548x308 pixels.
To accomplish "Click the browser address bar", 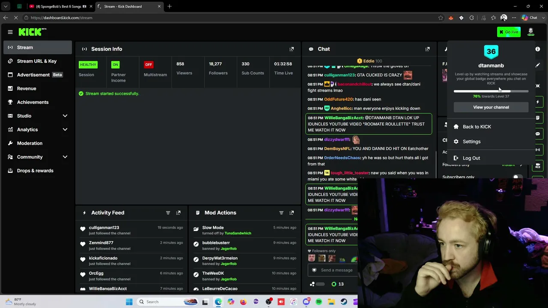I will 231,18.
